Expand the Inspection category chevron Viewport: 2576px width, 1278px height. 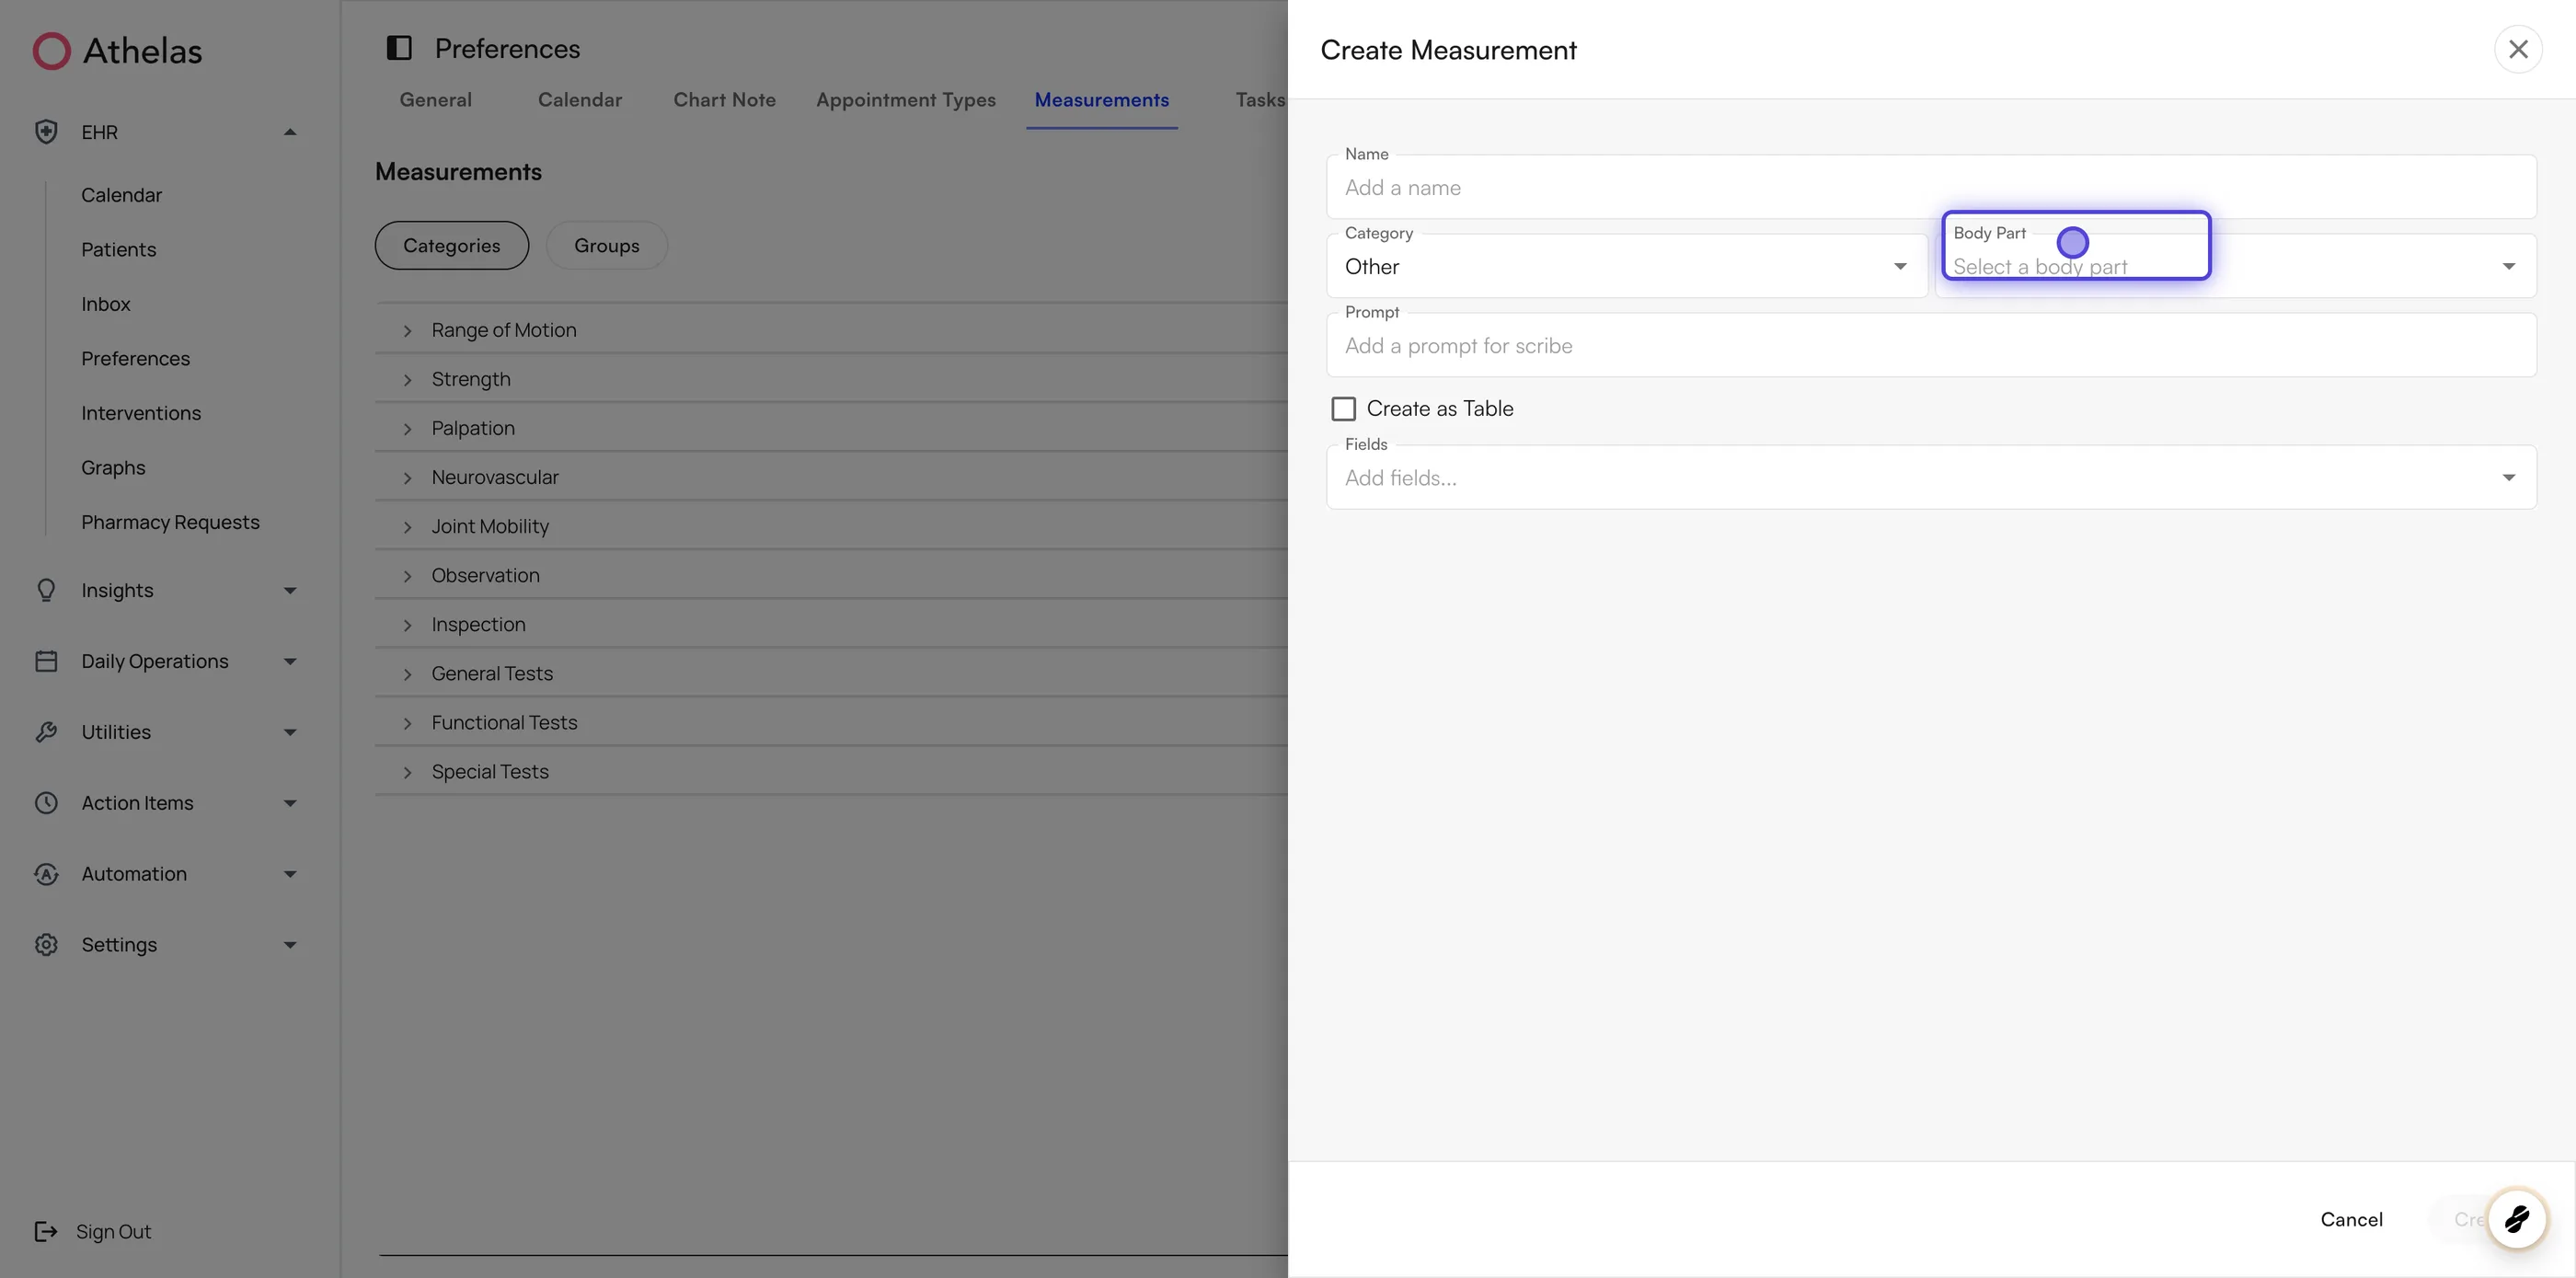[407, 624]
